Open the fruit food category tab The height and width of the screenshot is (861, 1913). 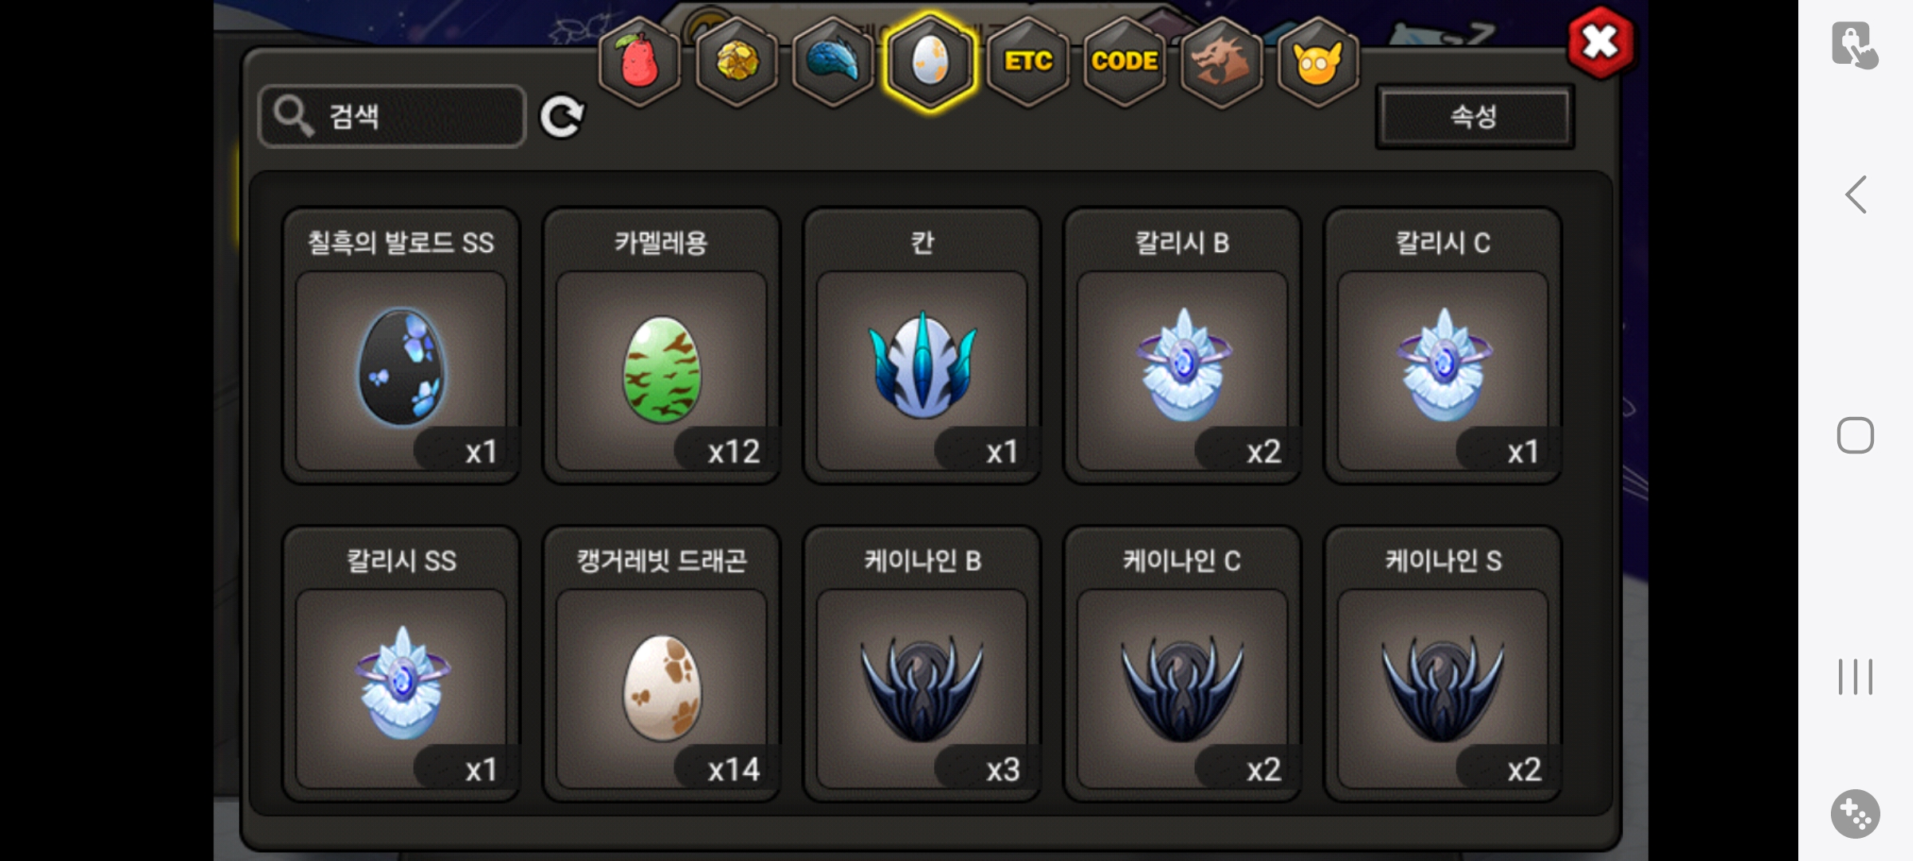coord(640,61)
